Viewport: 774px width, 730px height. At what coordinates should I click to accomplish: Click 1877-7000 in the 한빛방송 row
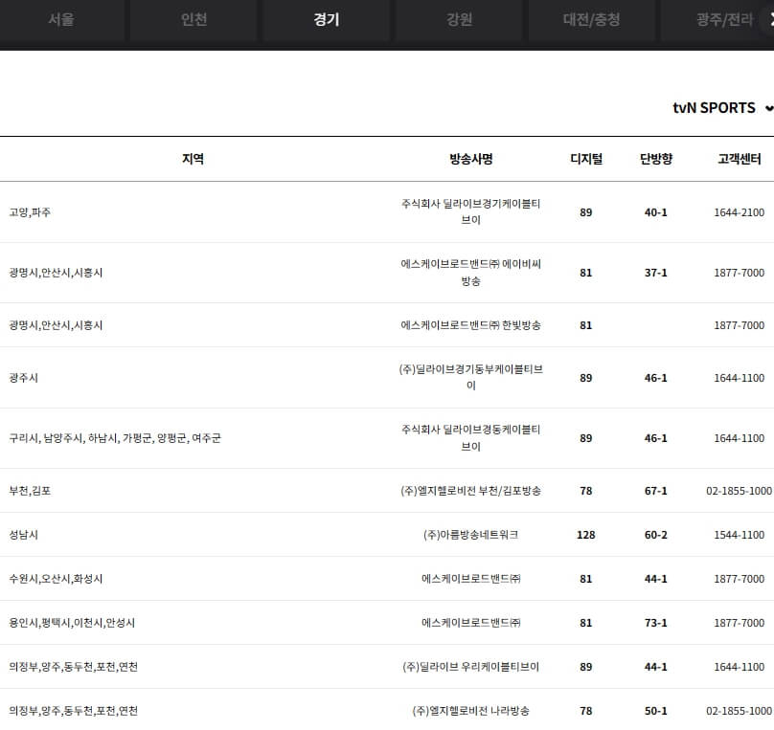point(739,325)
